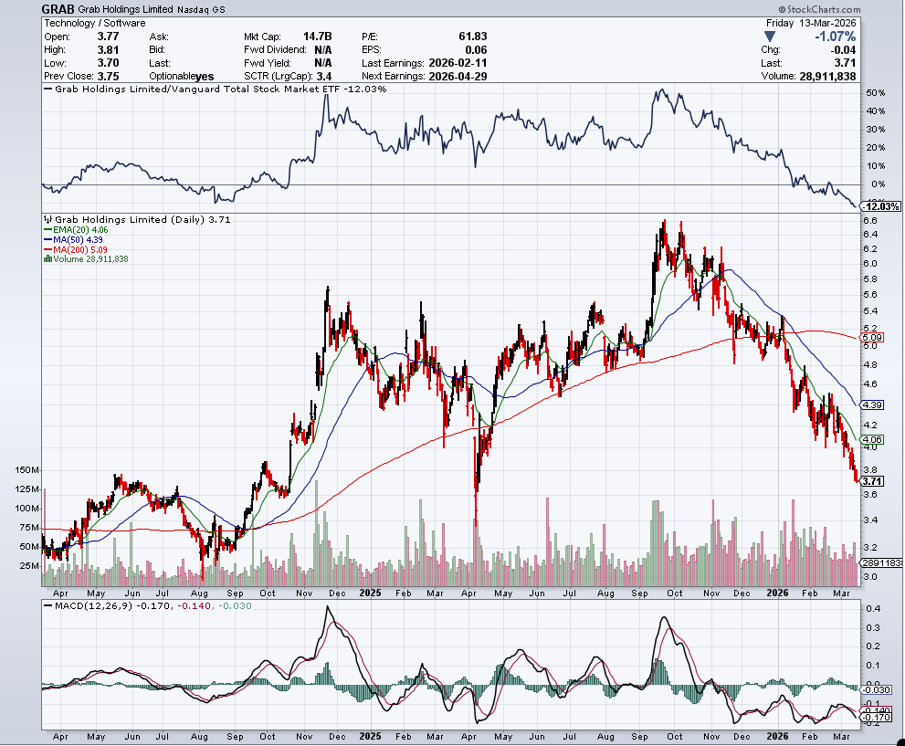The image size is (905, 746).
Task: Click the candlestick icon beside the Daily legend
Action: pyautogui.click(x=48, y=220)
